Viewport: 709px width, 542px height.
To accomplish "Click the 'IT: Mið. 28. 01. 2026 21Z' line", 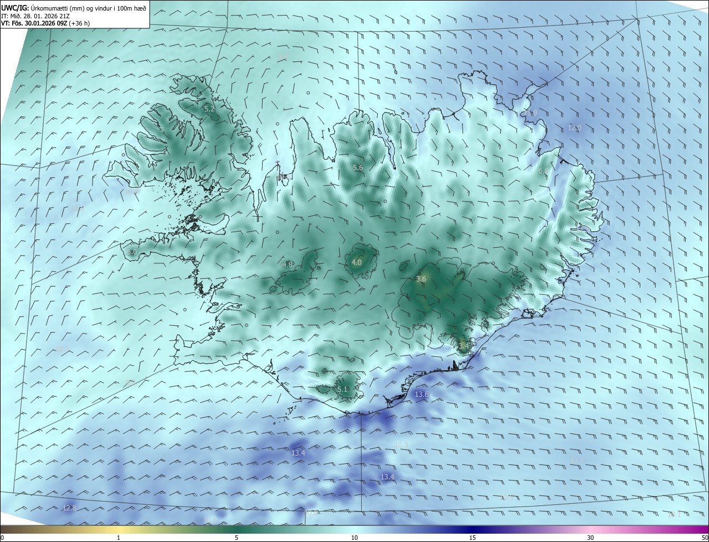I will pos(35,16).
